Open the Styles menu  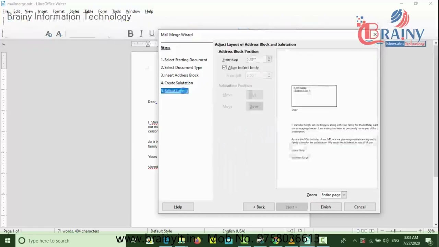click(74, 11)
